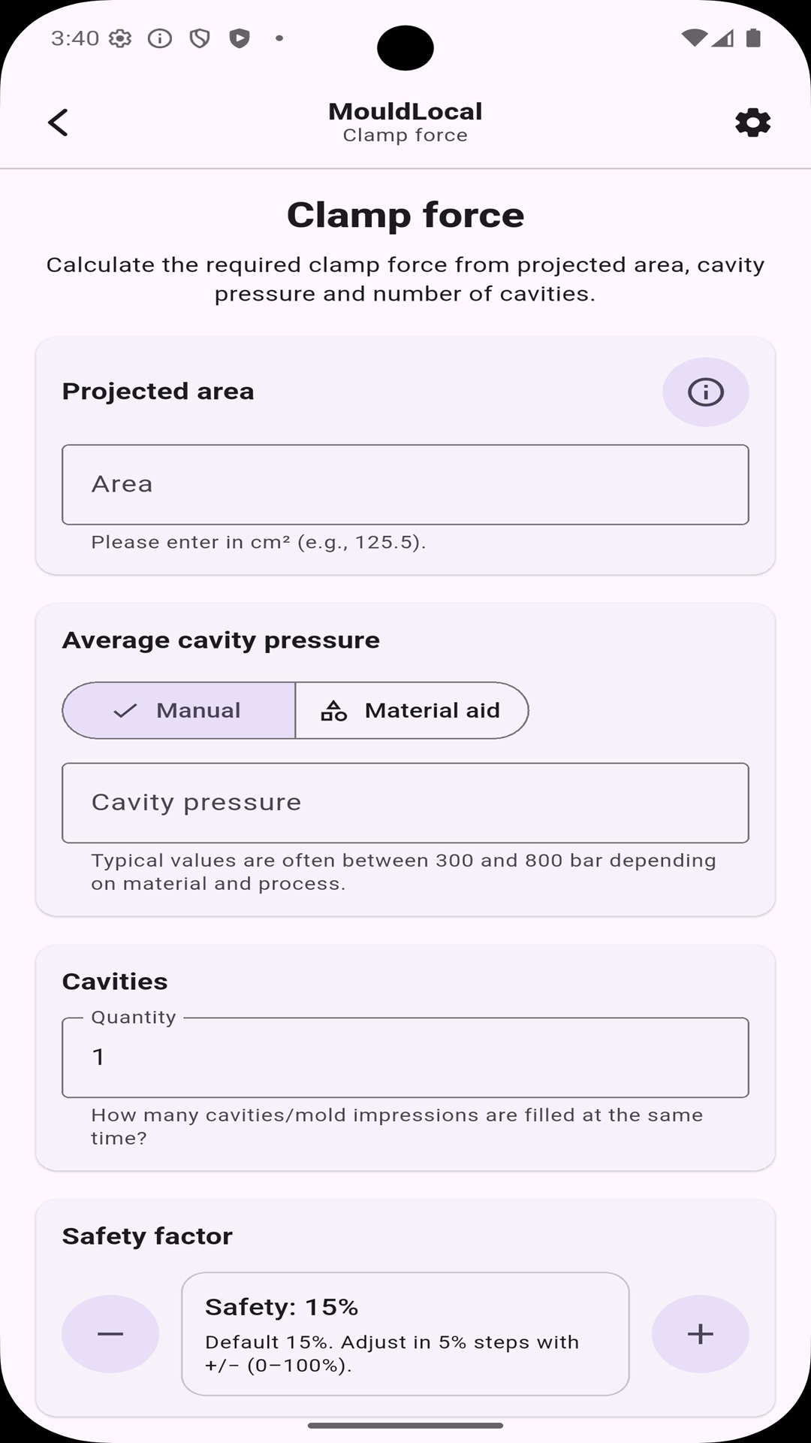Tap the MouldLocal header title
Viewport: 811px width, 1443px height.
(x=405, y=111)
